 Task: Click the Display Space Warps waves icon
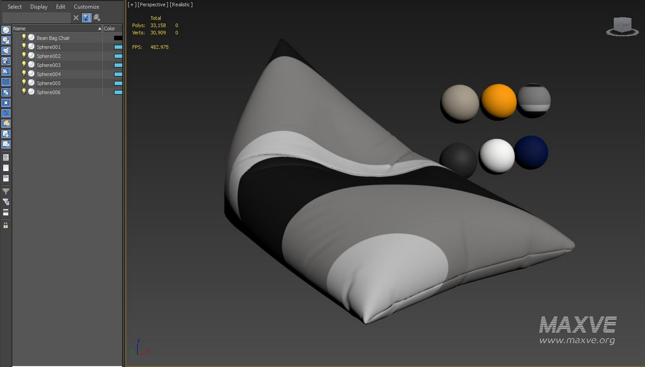[x=6, y=82]
